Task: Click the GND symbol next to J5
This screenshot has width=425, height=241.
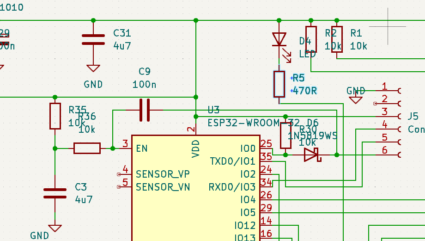Action: tap(356, 99)
